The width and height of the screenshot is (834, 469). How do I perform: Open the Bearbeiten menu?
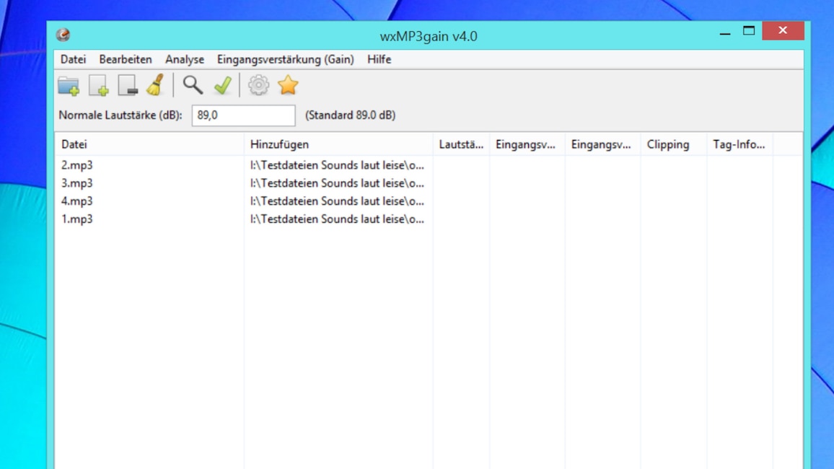[126, 59]
